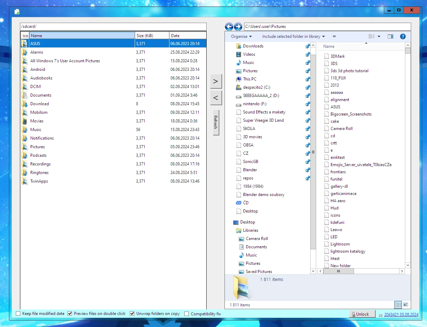Viewport: 427px width, 327px height.
Task: Click the ČD shortcut icon
Action: 239,203
